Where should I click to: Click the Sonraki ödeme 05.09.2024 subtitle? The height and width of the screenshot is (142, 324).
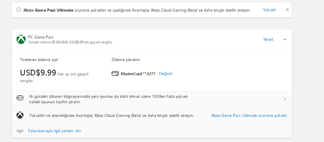70,42
